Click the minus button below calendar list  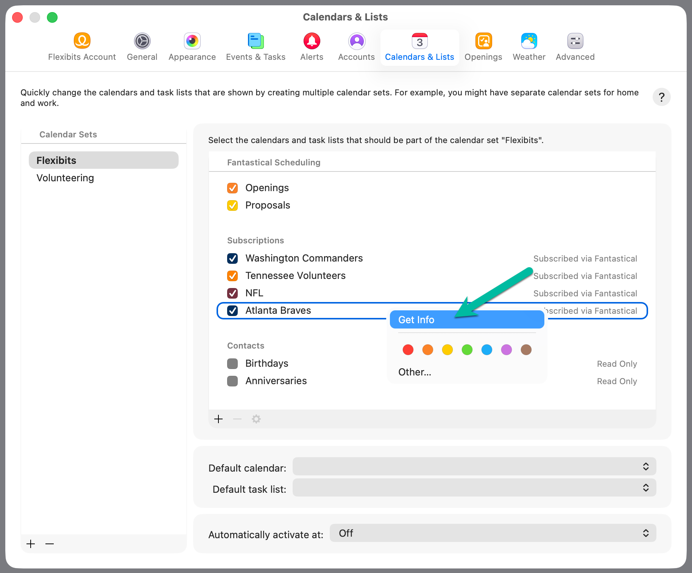coord(237,419)
